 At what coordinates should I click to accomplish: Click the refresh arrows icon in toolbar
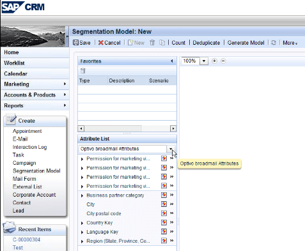coord(274,43)
